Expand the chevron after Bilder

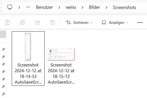106,7
